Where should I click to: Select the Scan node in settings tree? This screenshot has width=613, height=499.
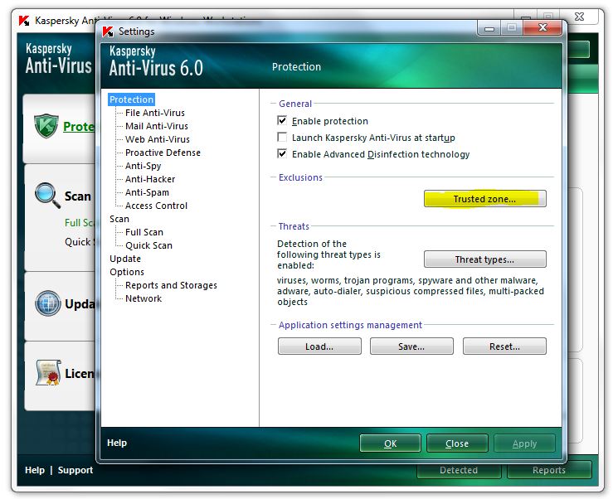pyautogui.click(x=119, y=219)
